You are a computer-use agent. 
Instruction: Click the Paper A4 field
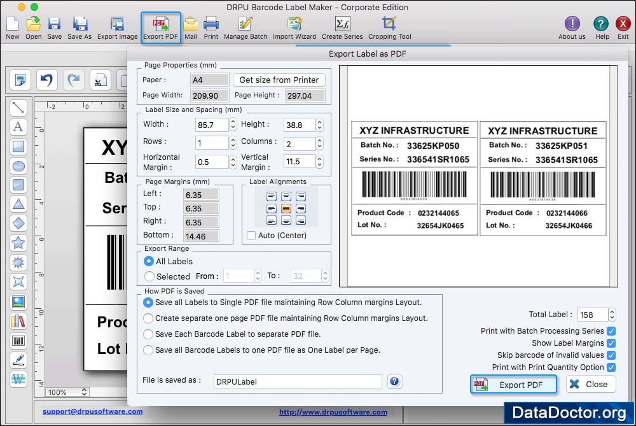pyautogui.click(x=210, y=80)
